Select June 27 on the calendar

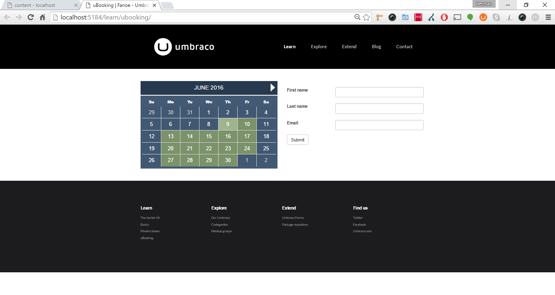tap(171, 160)
